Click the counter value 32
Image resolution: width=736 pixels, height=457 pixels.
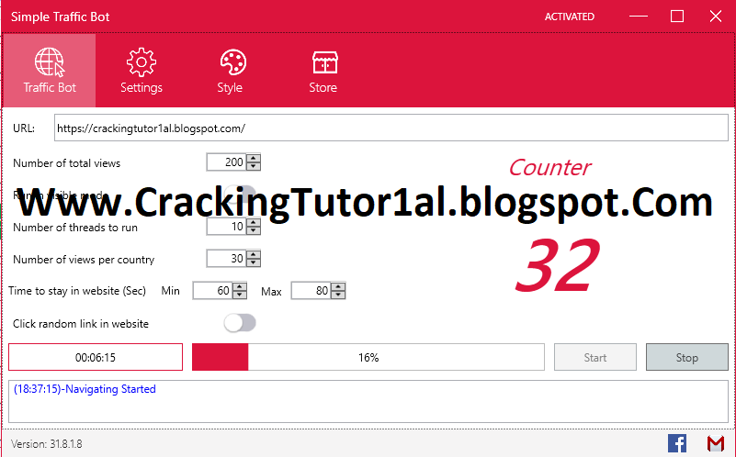tap(558, 265)
